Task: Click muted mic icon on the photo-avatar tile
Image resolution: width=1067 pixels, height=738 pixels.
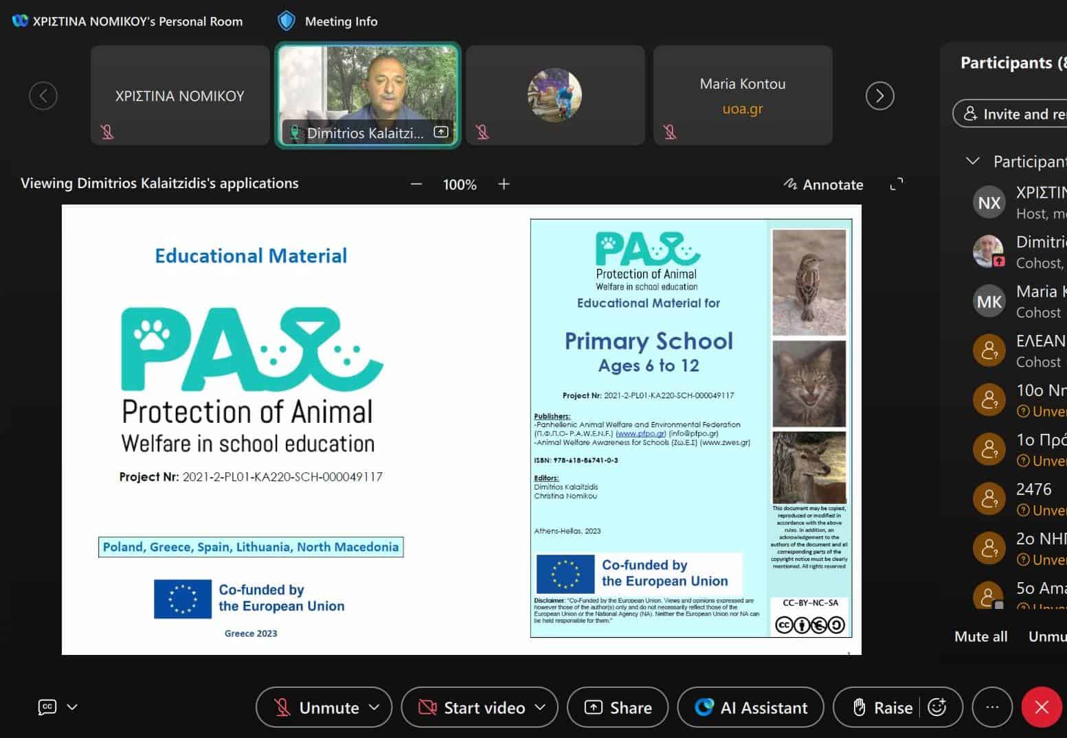Action: [482, 131]
